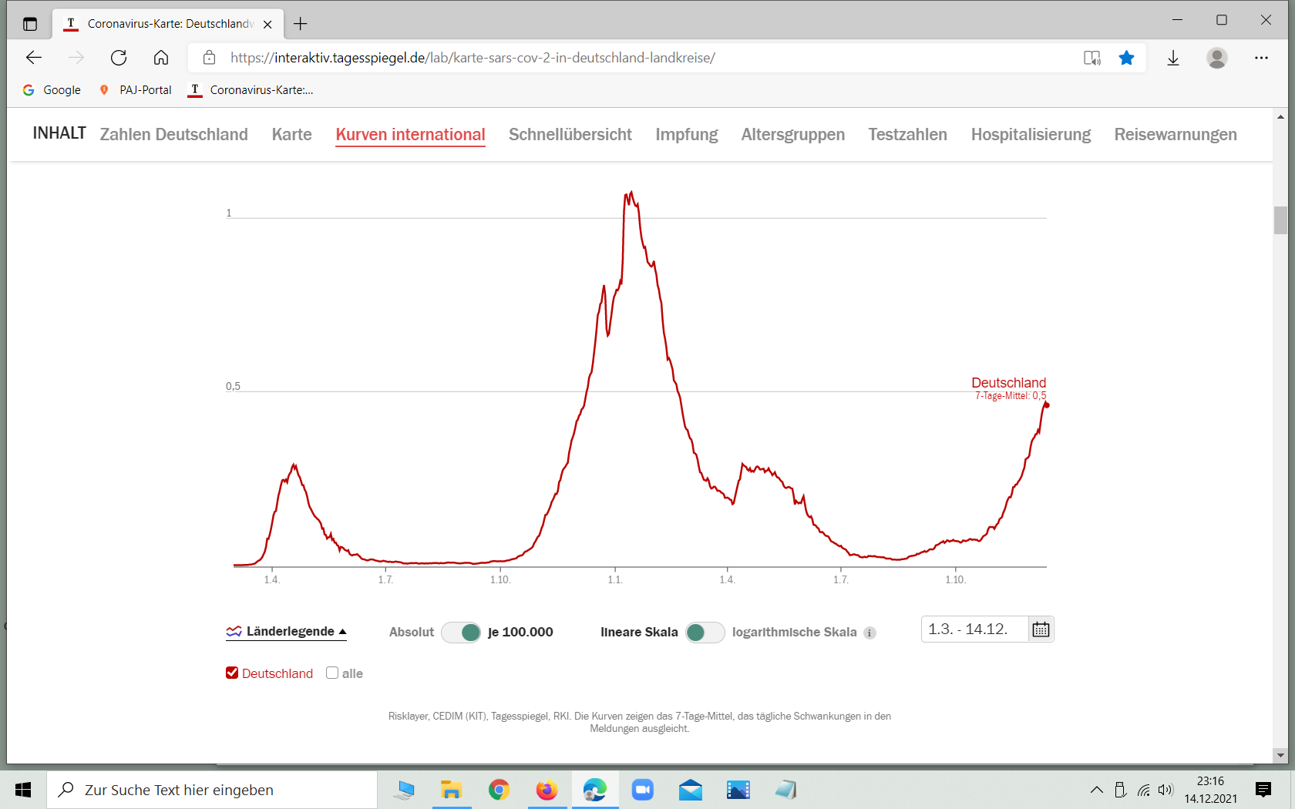Launch Firefox from the taskbar
Image resolution: width=1295 pixels, height=809 pixels.
click(x=547, y=790)
